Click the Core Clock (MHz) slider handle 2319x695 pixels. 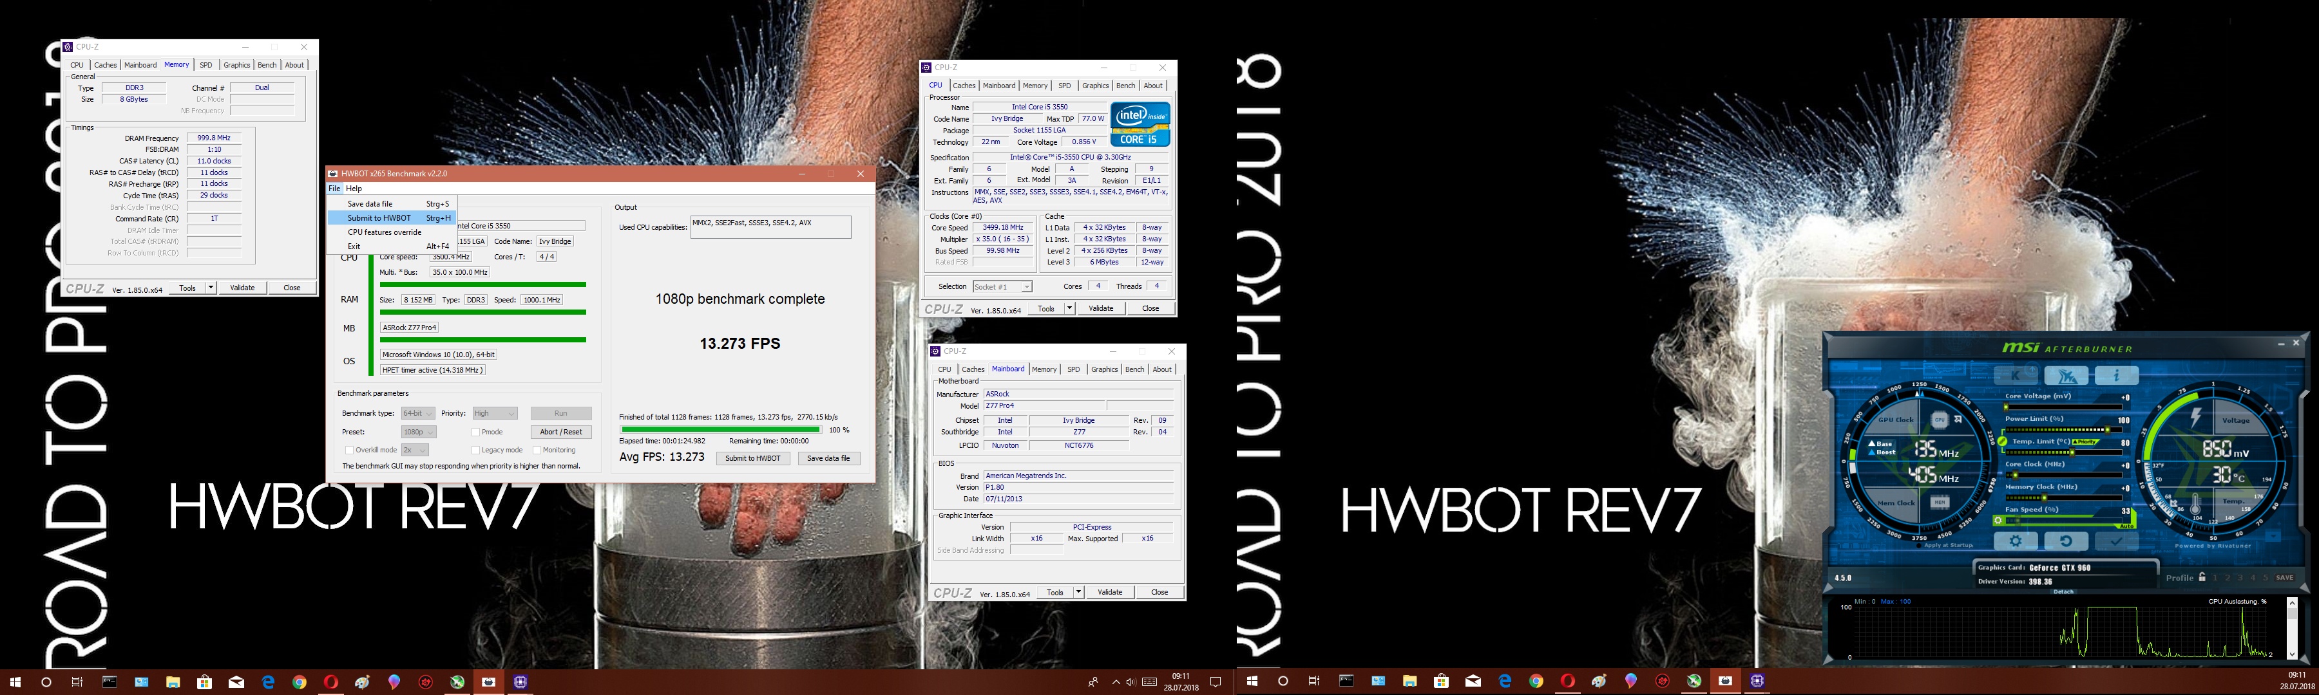coord(2016,475)
